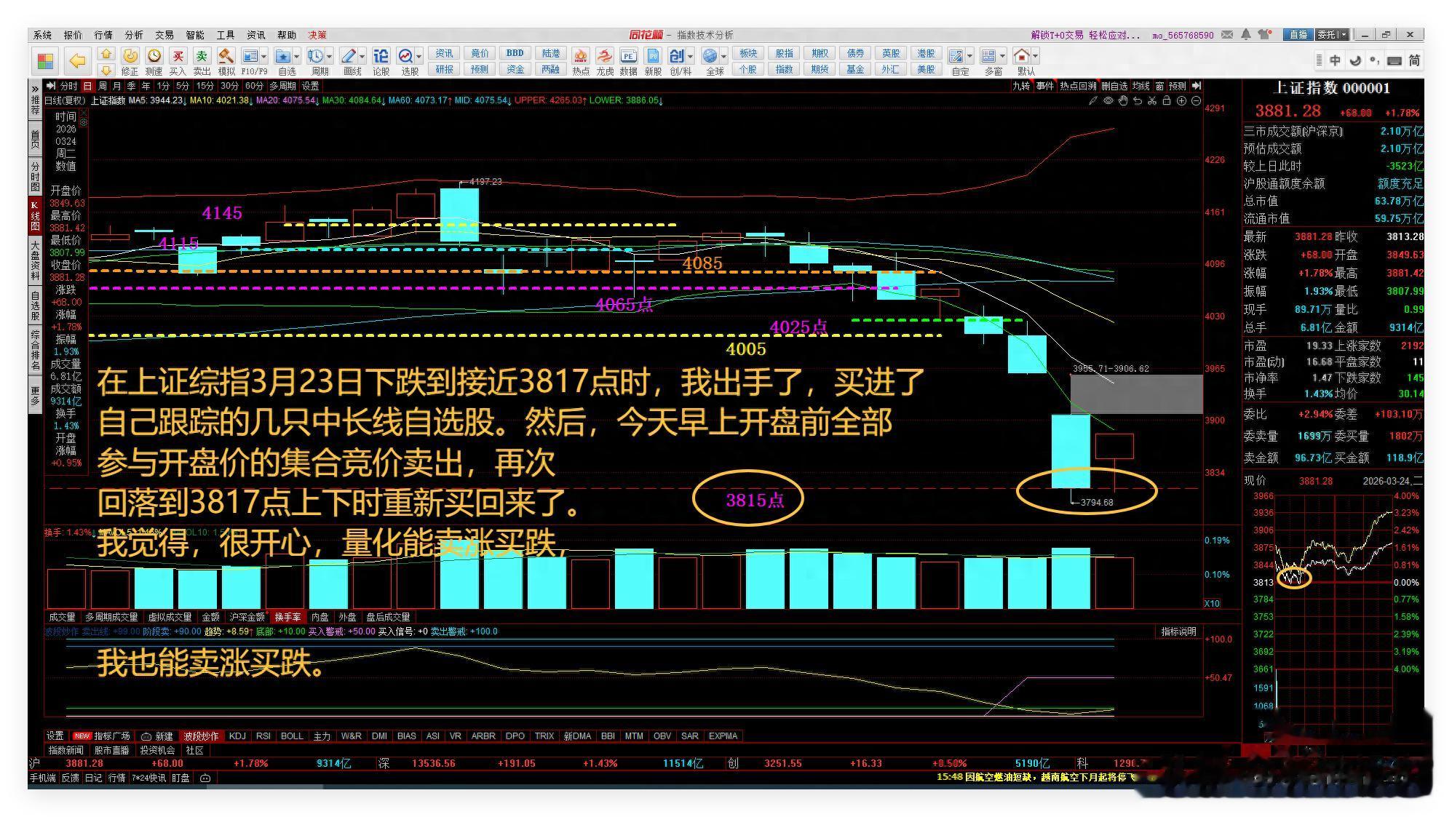
Task: Switch to the KDJ indicator tab
Action: point(237,736)
